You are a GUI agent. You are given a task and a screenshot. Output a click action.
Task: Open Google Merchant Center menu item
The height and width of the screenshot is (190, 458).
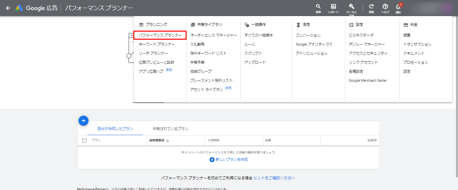coord(368,80)
